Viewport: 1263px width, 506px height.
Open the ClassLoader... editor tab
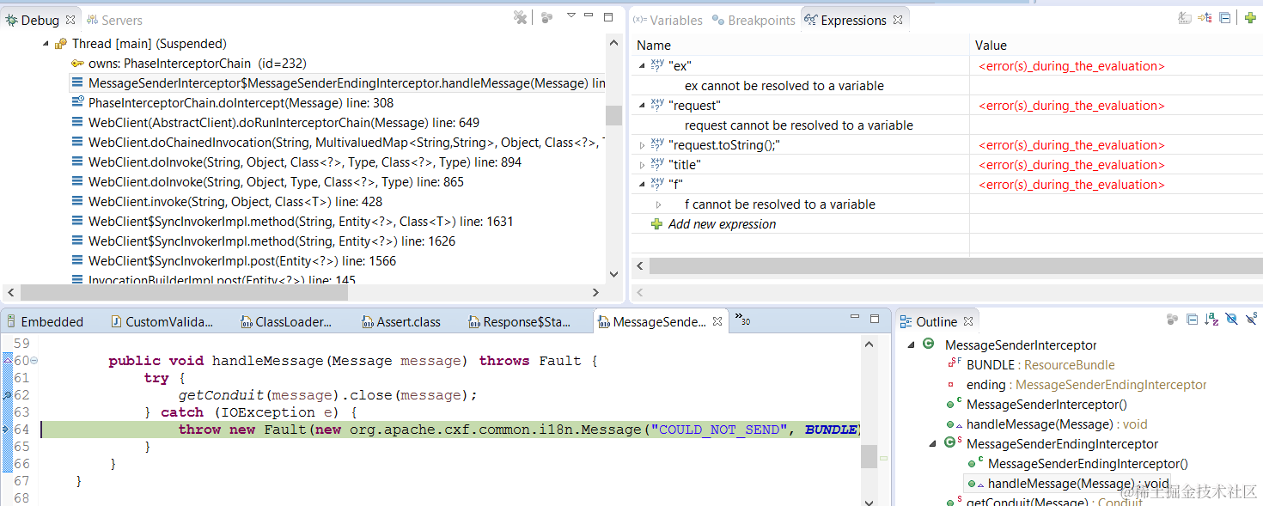[x=284, y=321]
